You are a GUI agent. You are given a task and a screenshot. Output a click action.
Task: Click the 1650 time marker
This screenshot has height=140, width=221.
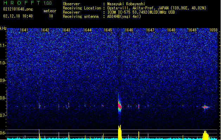[213, 30]
